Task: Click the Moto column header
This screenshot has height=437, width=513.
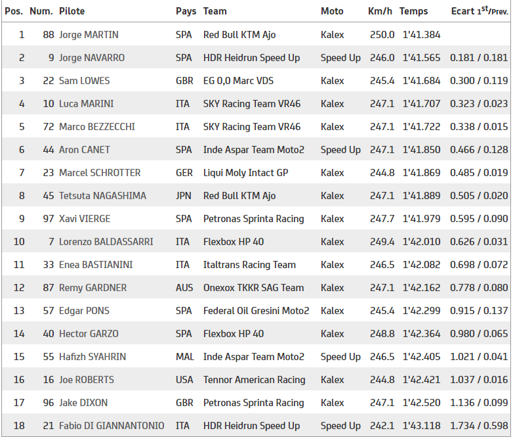Action: click(332, 11)
